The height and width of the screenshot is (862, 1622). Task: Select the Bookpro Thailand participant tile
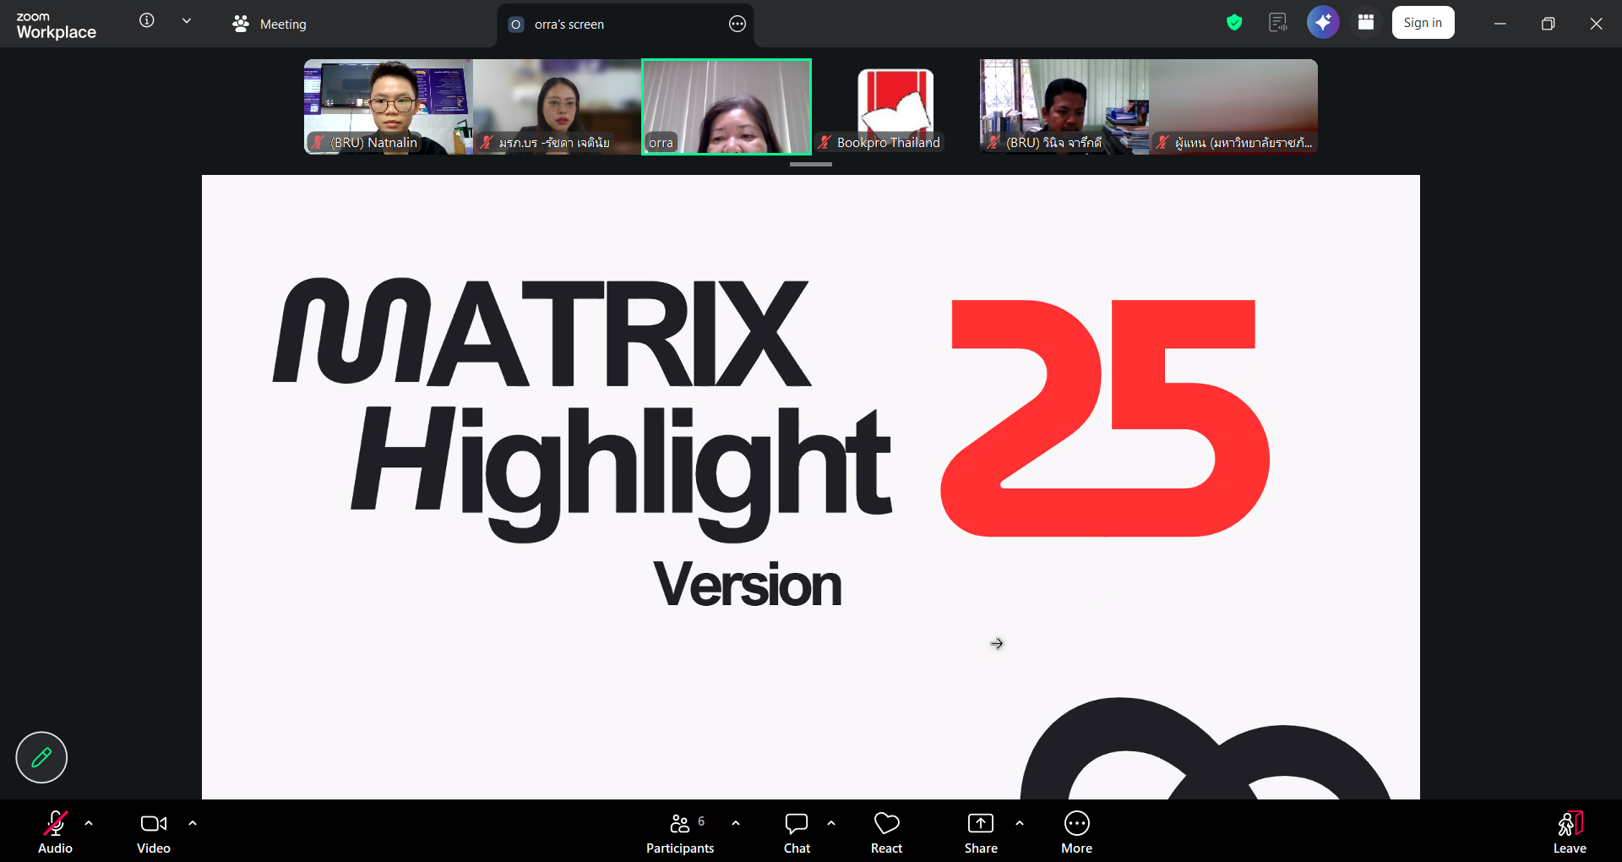tap(895, 106)
